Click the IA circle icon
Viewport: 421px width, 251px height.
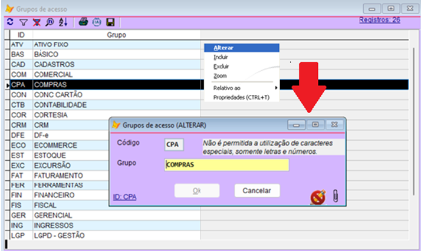pos(97,22)
